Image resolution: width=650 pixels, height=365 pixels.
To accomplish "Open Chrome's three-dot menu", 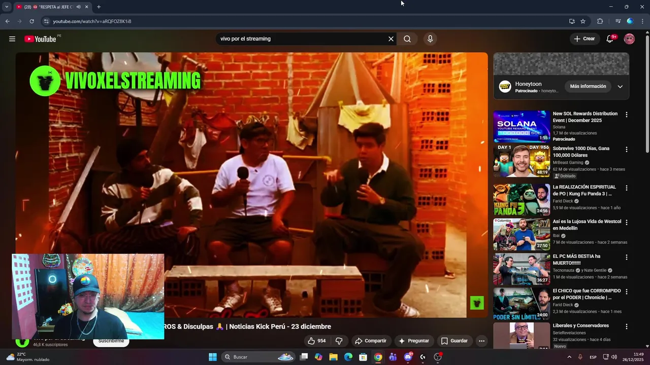I will coord(642,21).
